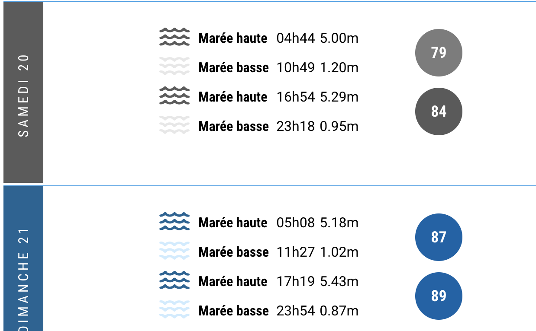
Task: Select the coefficient 87 blue circle
Action: pos(439,237)
